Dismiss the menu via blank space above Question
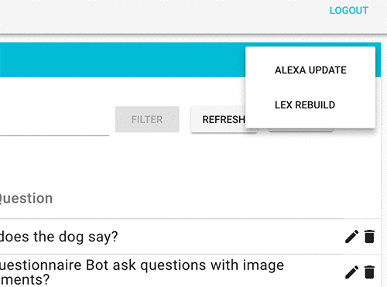Image resolution: width=387 pixels, height=287 pixels. (x=180, y=165)
